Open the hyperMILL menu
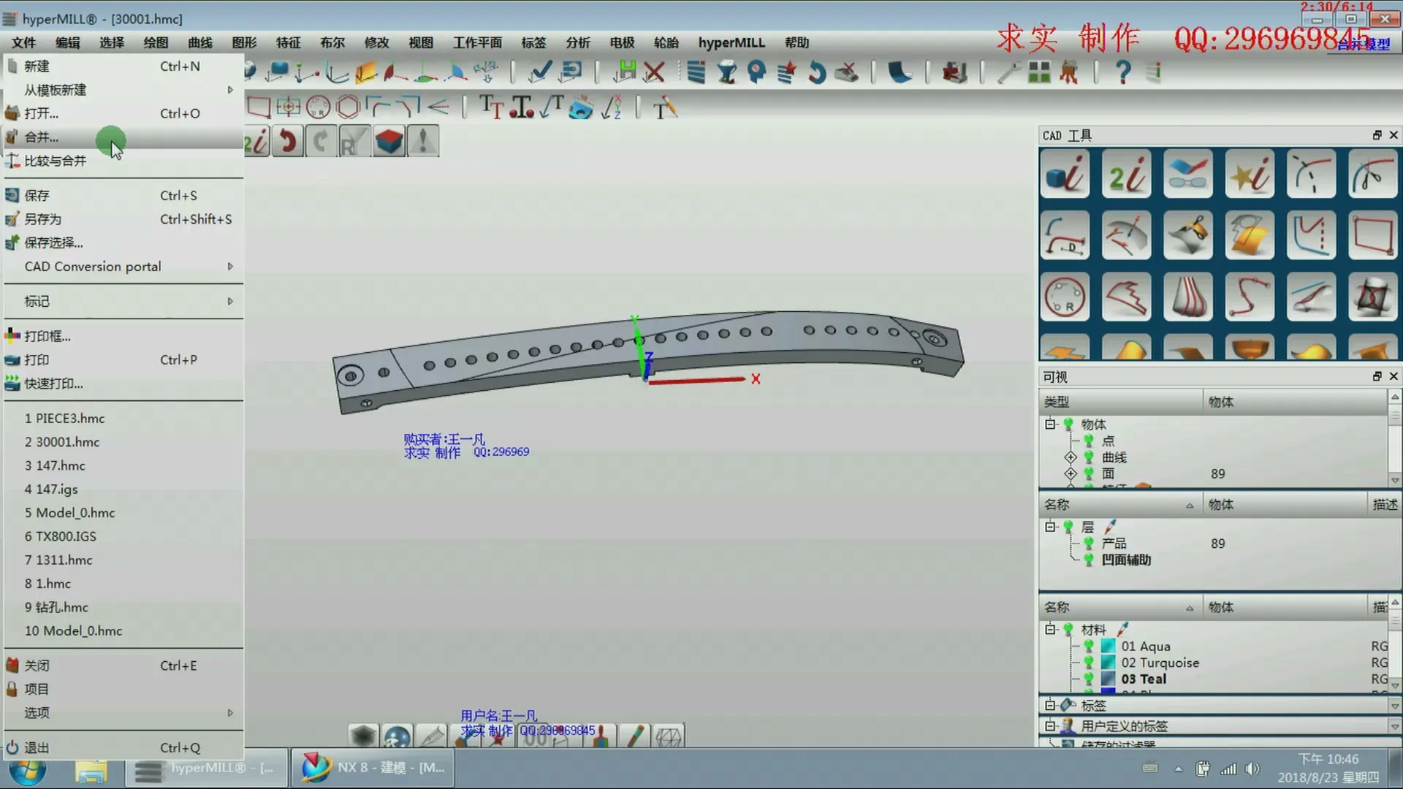This screenshot has height=789, width=1403. coord(731,42)
